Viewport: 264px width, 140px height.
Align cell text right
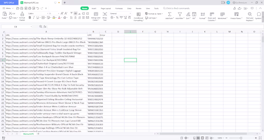pyautogui.click(x=80, y=17)
